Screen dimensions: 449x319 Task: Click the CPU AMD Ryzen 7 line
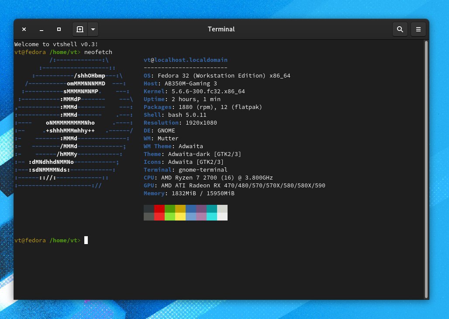coord(208,178)
